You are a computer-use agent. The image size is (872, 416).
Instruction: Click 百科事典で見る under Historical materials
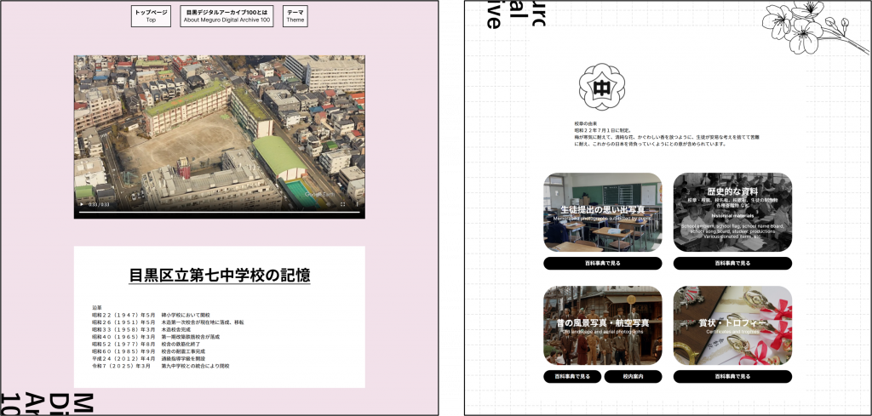pyautogui.click(x=732, y=264)
